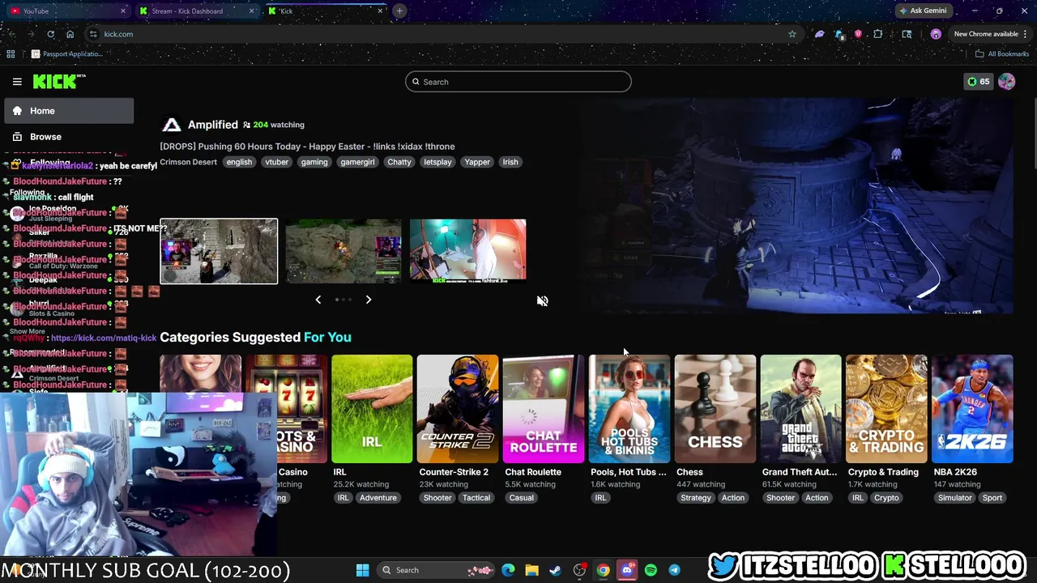Screen dimensions: 1037x583
Task: Open All Bookmarks folder
Action: pyautogui.click(x=1002, y=54)
